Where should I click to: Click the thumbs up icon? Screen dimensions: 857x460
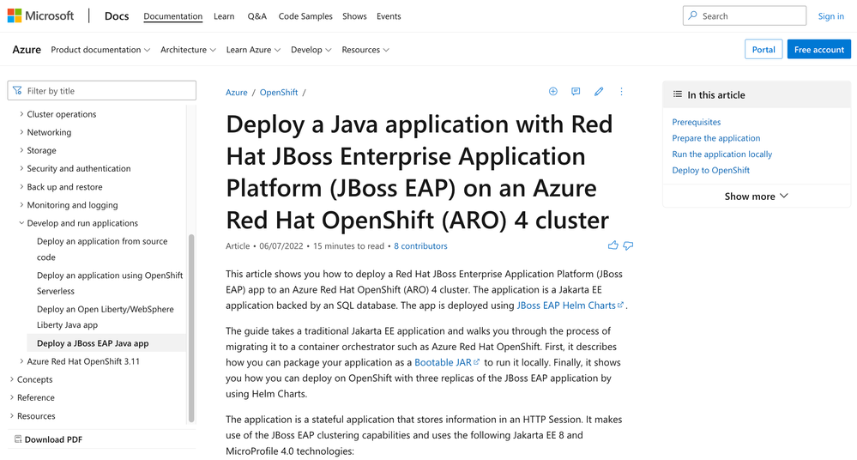[x=613, y=245]
